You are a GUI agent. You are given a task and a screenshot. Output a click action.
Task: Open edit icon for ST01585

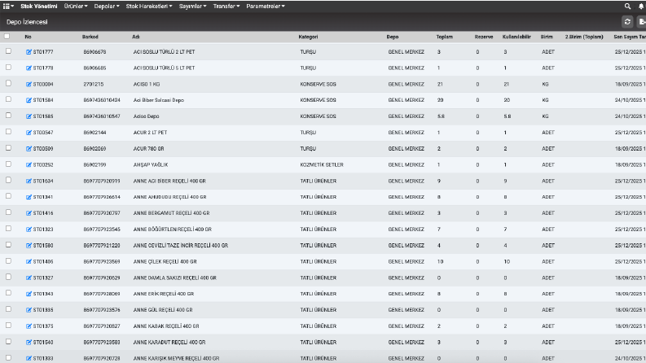[x=29, y=116]
